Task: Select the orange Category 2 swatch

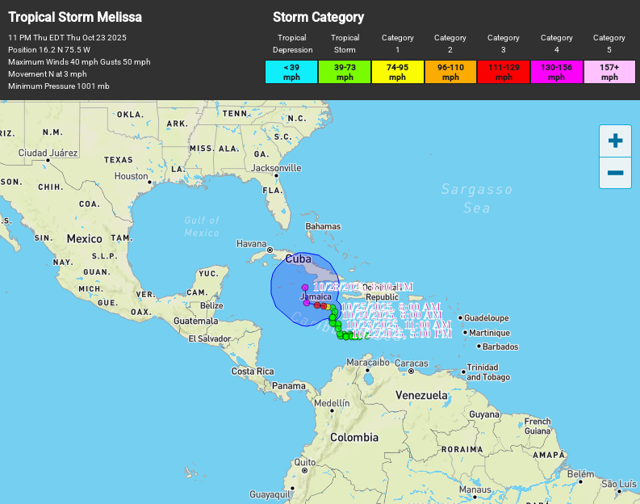Action: tap(450, 72)
